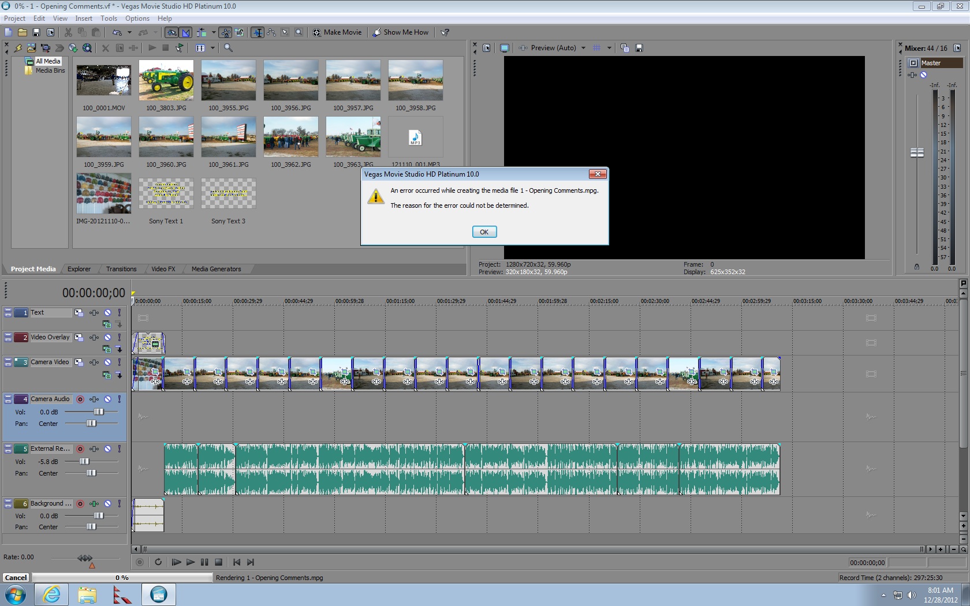Arm the Camera Audio track for record
970x606 pixels.
[80, 399]
